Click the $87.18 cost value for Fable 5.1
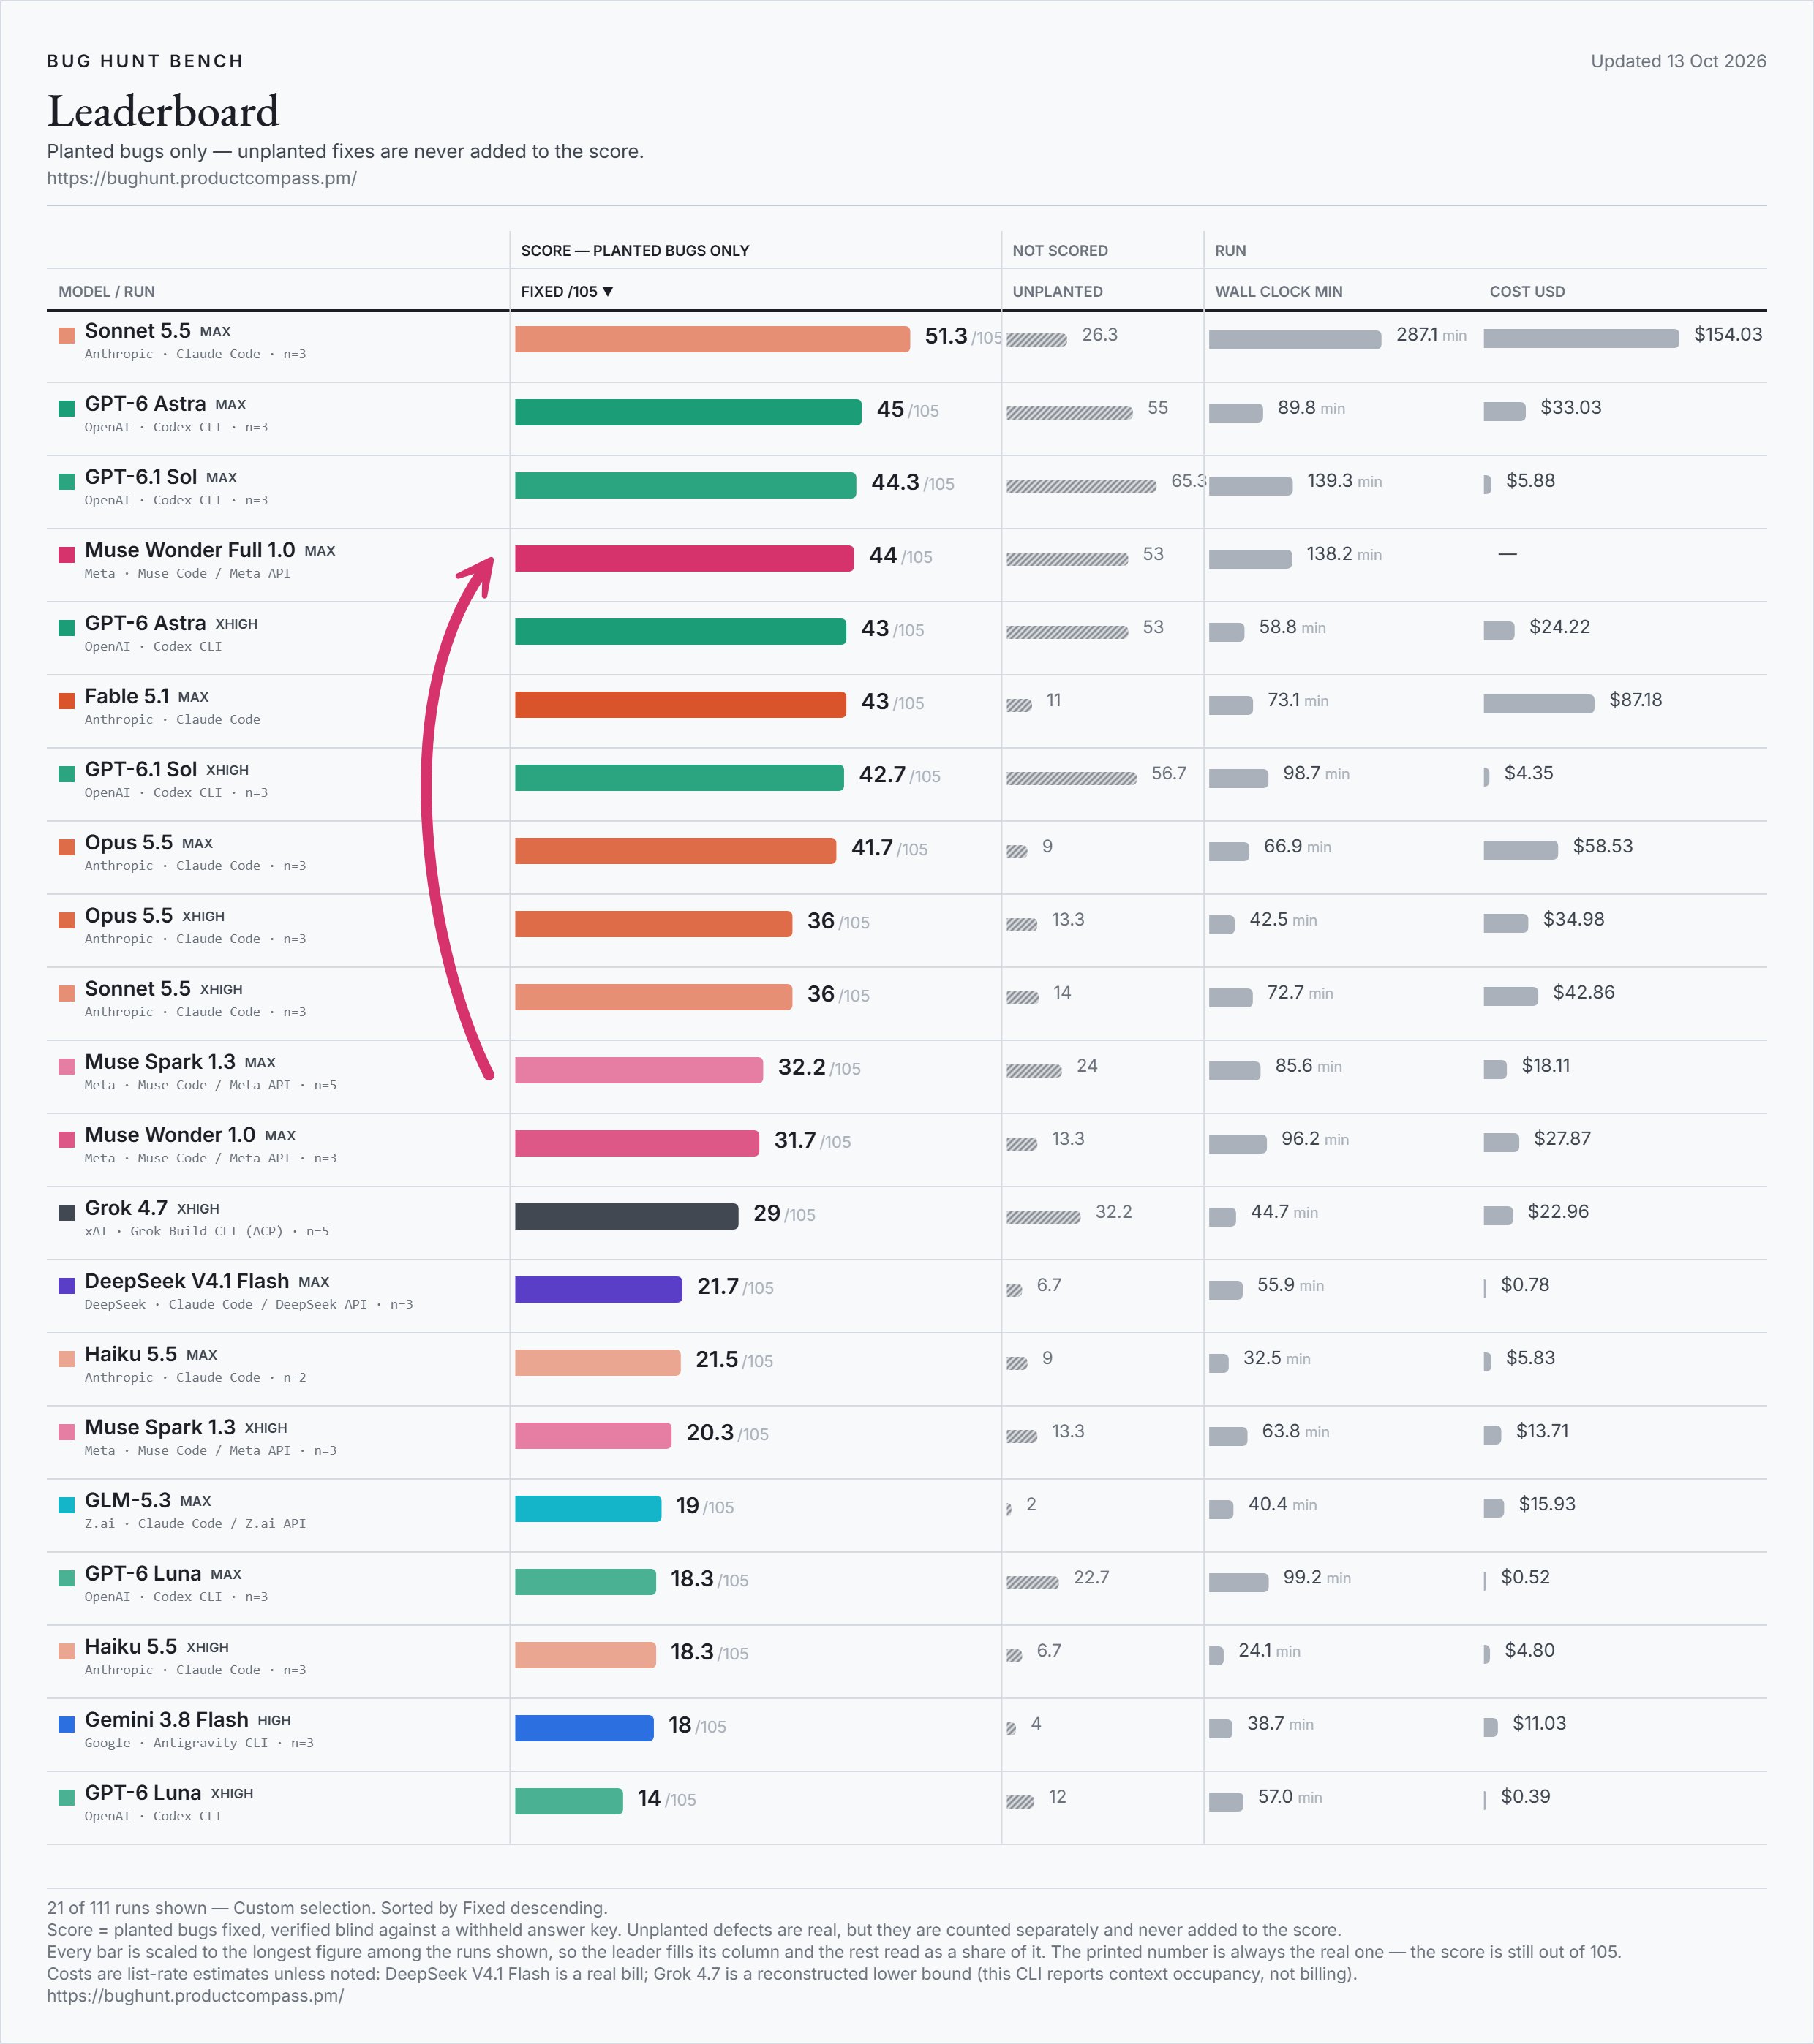The height and width of the screenshot is (2044, 1814). tap(1635, 700)
